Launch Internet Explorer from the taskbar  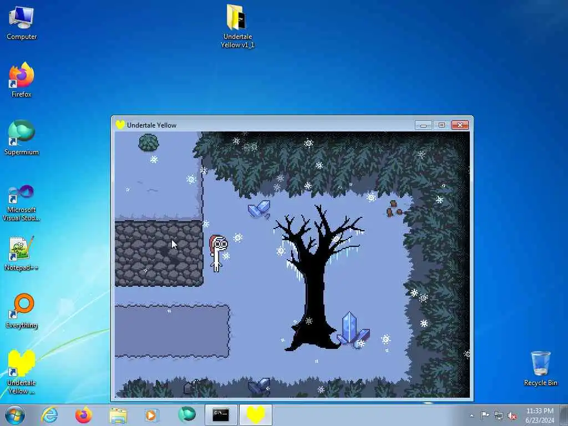49,415
